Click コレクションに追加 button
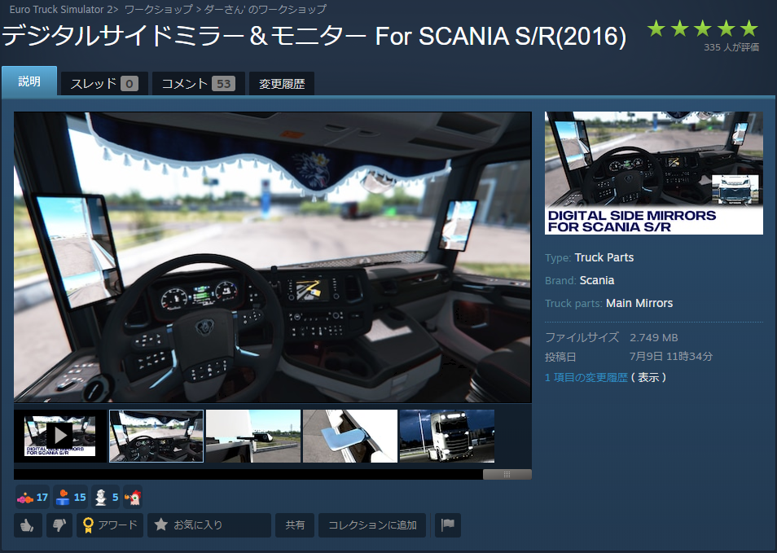The width and height of the screenshot is (777, 553). click(x=372, y=525)
